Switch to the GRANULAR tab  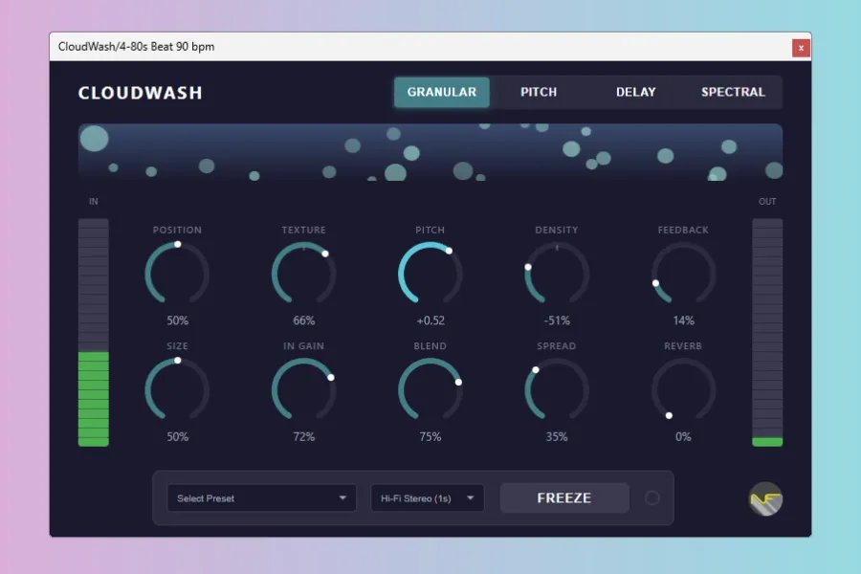point(441,92)
